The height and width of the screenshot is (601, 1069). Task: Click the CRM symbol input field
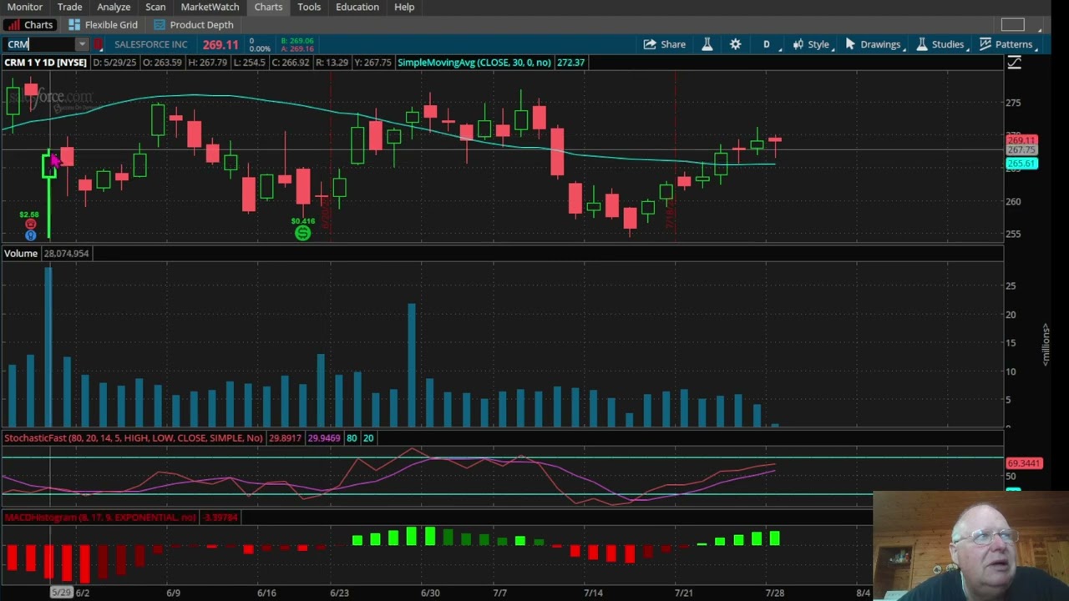(x=40, y=44)
